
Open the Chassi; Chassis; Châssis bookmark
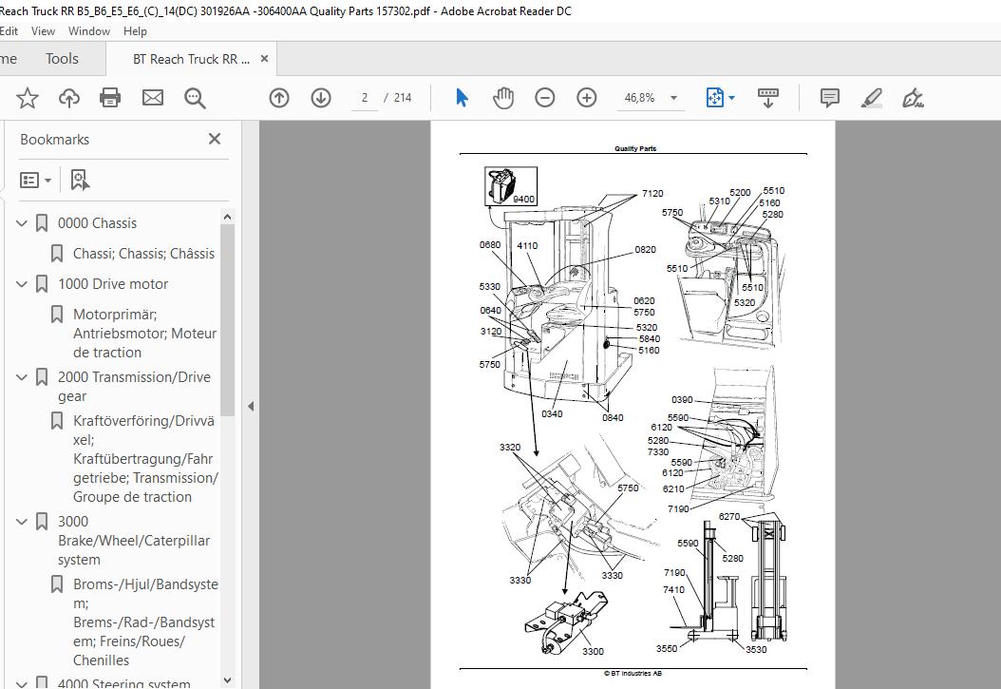coord(143,254)
